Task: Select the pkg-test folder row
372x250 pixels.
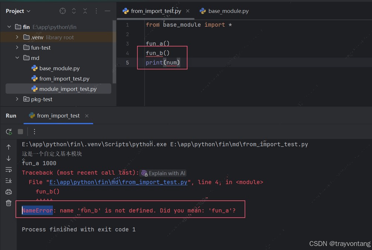Action: pyautogui.click(x=58, y=99)
